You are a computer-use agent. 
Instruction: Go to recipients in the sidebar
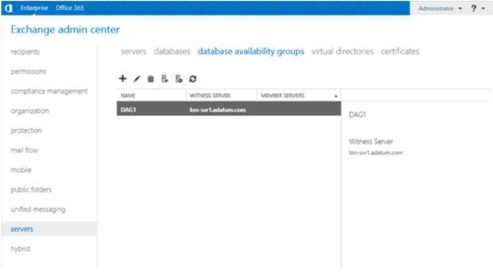[25, 52]
